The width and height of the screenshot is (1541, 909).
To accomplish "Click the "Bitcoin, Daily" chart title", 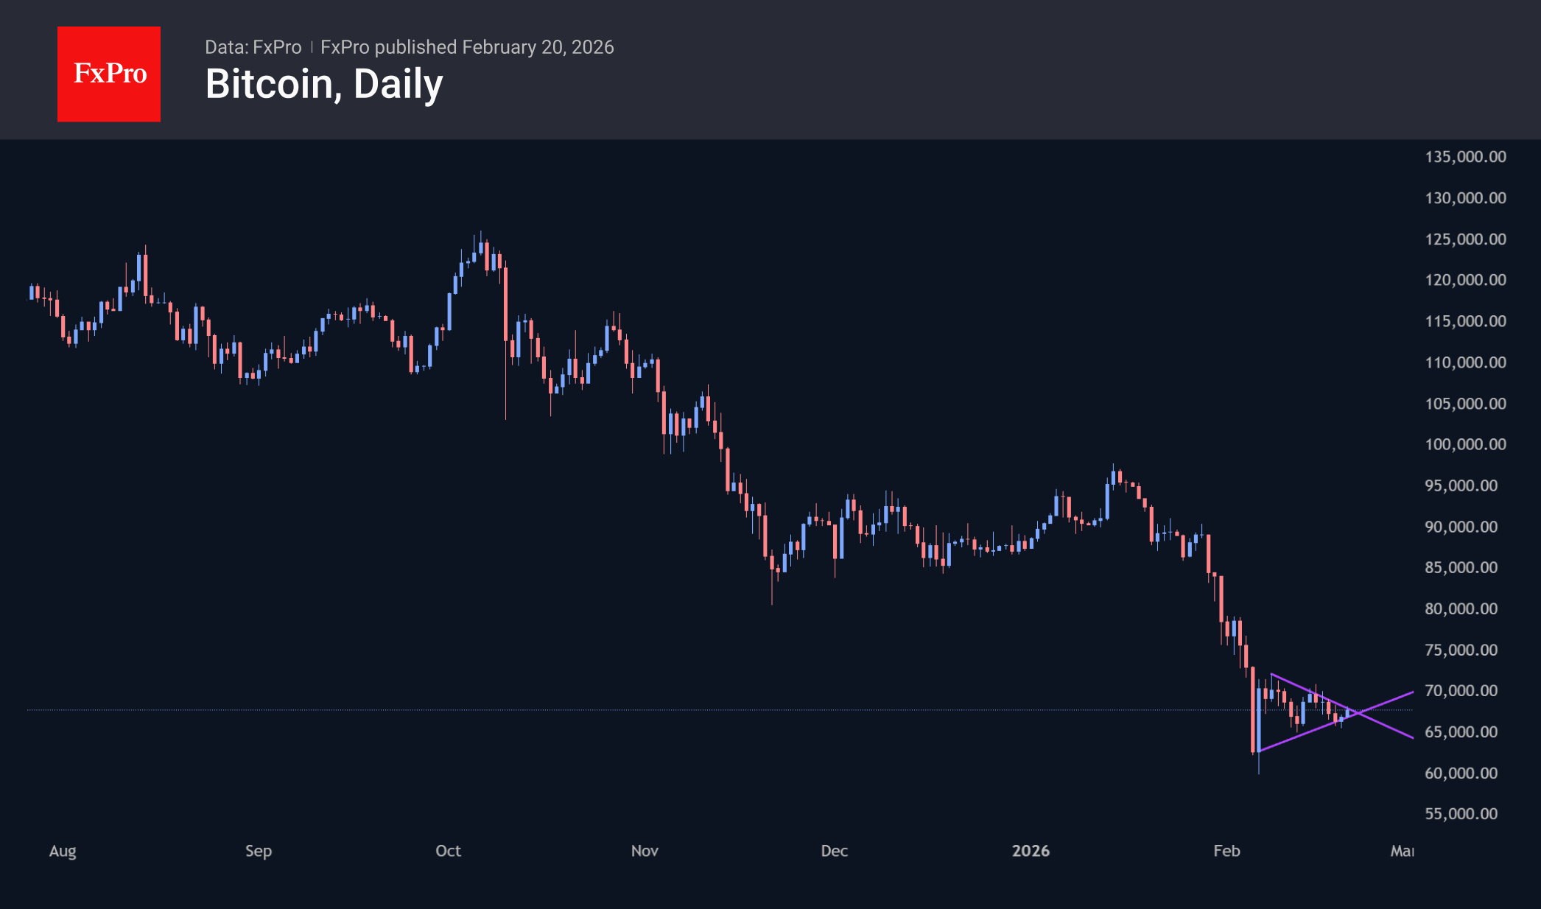I will [324, 84].
